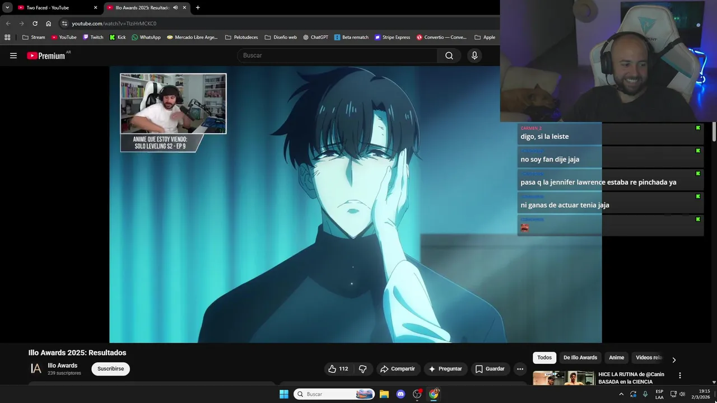Viewport: 717px width, 403px height.
Task: Open the Chrome apps grid in bookmarks
Action: pos(7,38)
